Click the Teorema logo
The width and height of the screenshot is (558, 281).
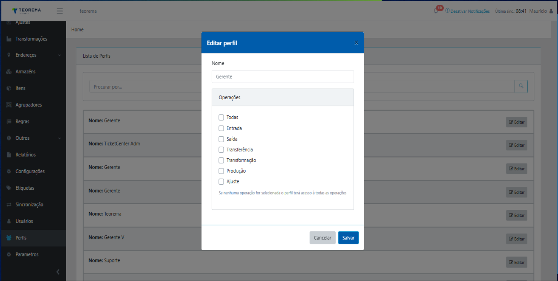tap(26, 11)
